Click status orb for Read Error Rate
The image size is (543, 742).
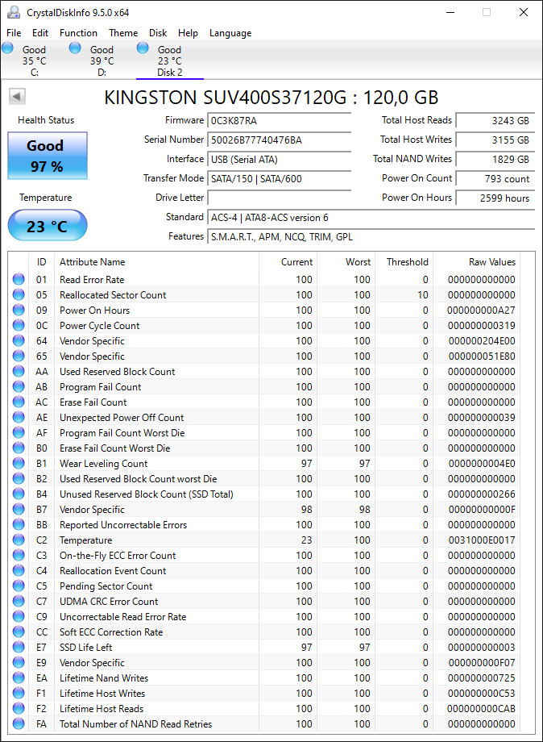[x=19, y=279]
